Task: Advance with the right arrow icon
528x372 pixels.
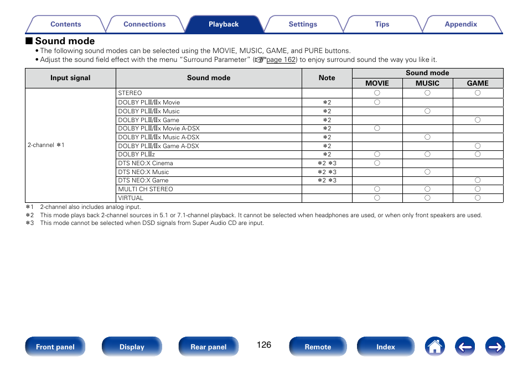Action: pyautogui.click(x=495, y=347)
